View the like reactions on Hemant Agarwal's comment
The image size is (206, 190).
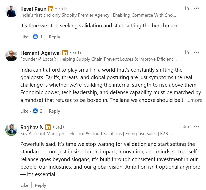[x=37, y=111]
